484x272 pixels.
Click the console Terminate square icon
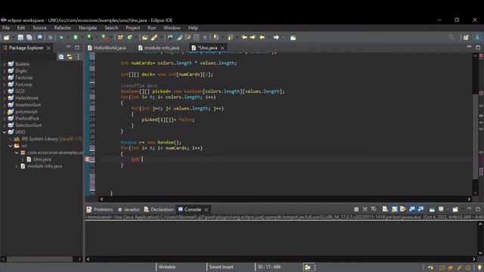356,209
